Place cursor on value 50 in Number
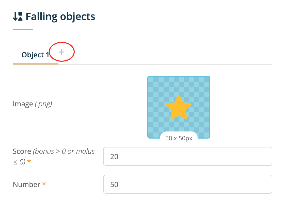 114,185
